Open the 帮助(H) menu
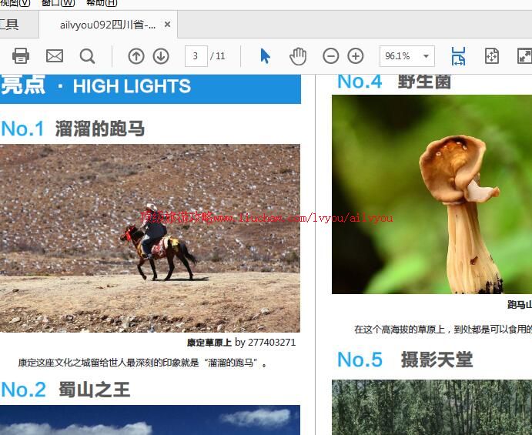Screen dimensions: 532x435 [x=102, y=3]
